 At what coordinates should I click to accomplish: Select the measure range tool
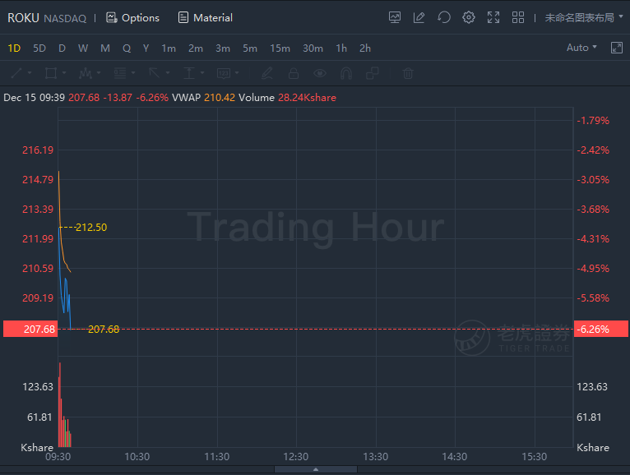click(189, 73)
